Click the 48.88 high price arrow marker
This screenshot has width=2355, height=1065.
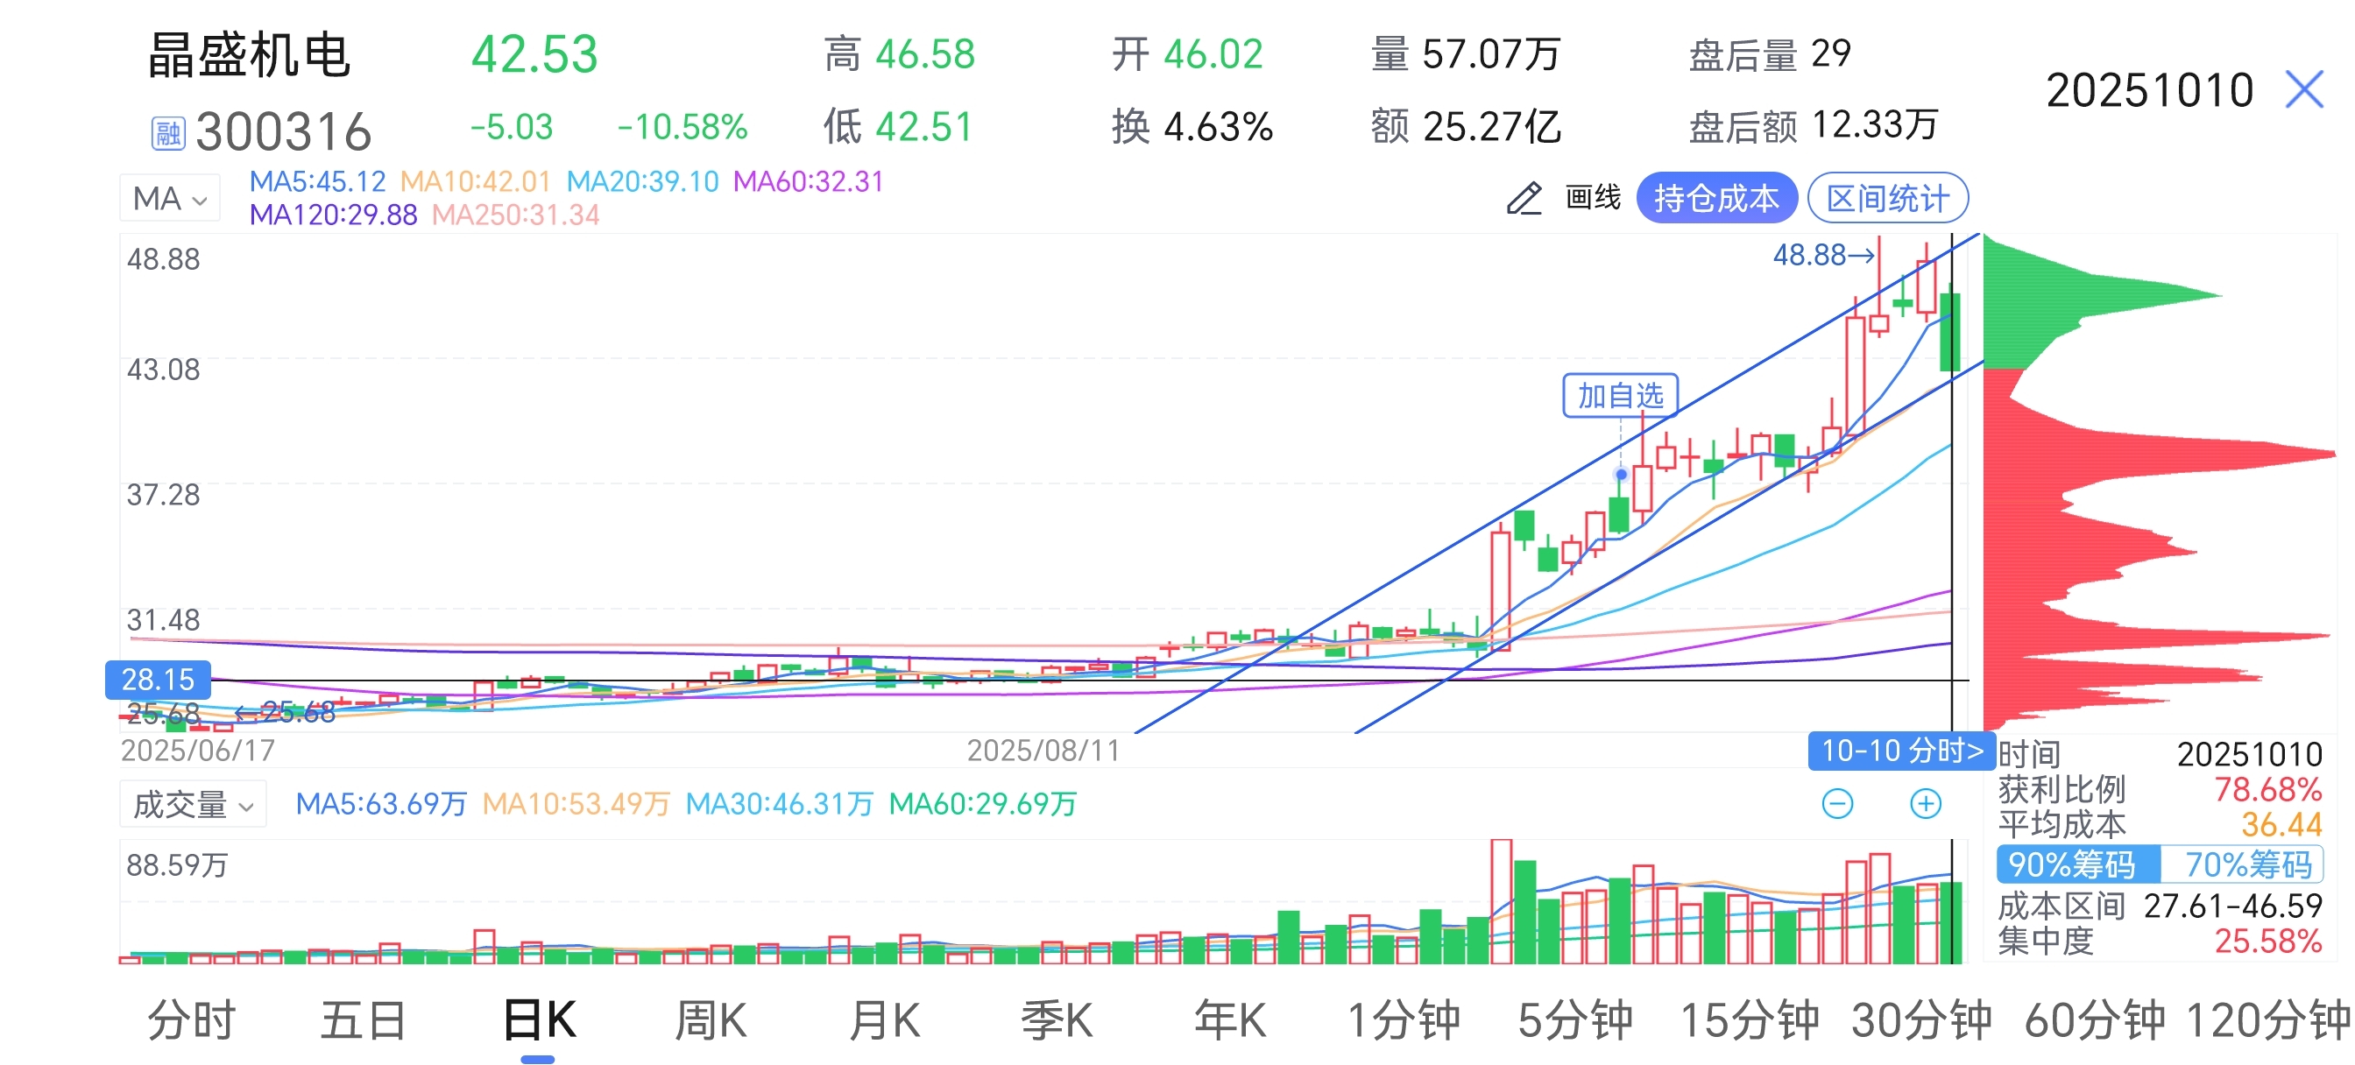[1822, 255]
